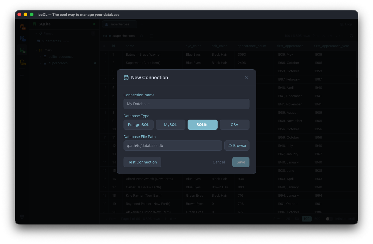373x244 pixels.
Task: Browse for a database file
Action: (237, 146)
